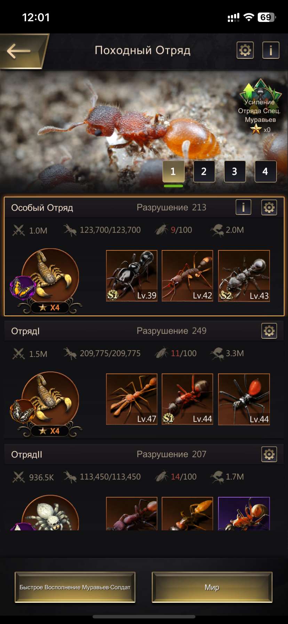Screen dimensions: 288x624
Task: Open Особый Отряд info icon
Action: (243, 208)
